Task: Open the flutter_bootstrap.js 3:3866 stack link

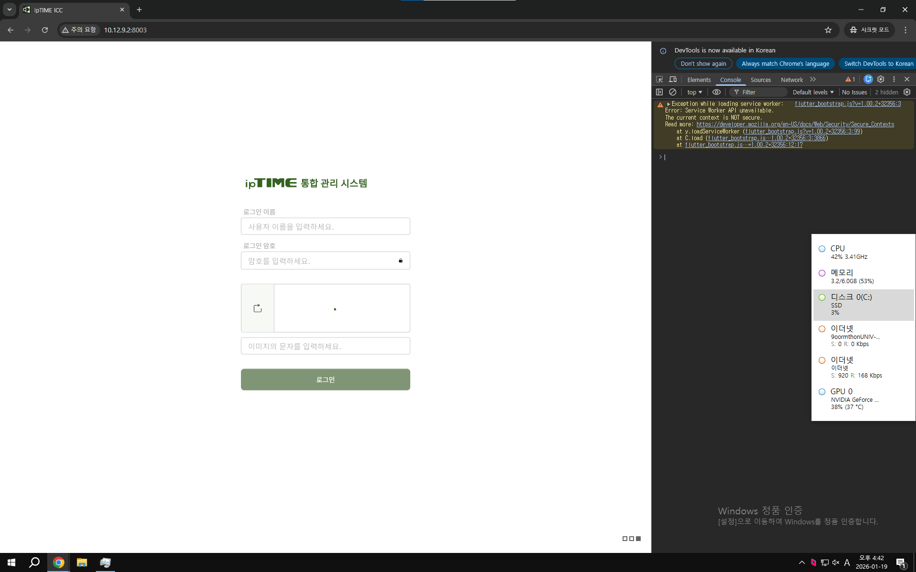Action: pyautogui.click(x=767, y=138)
